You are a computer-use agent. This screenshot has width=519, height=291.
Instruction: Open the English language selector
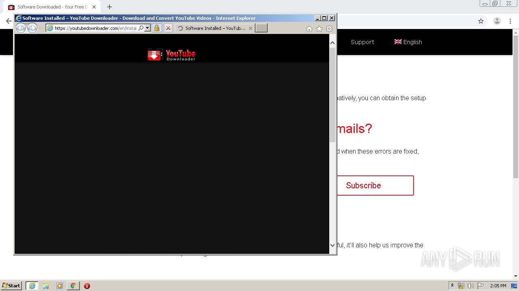[408, 42]
